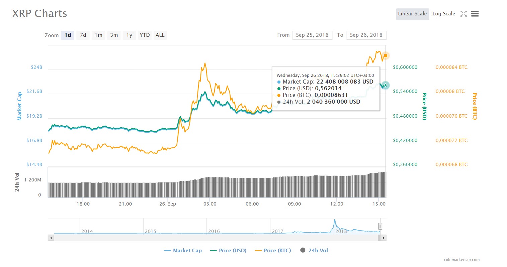
Task: Select the YTD zoom range
Action: (x=145, y=35)
